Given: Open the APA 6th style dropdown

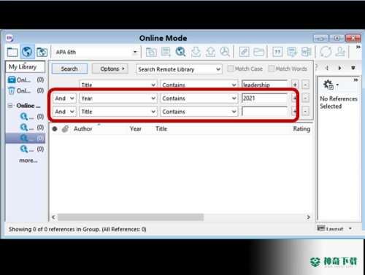Looking at the screenshot, I should 134,52.
